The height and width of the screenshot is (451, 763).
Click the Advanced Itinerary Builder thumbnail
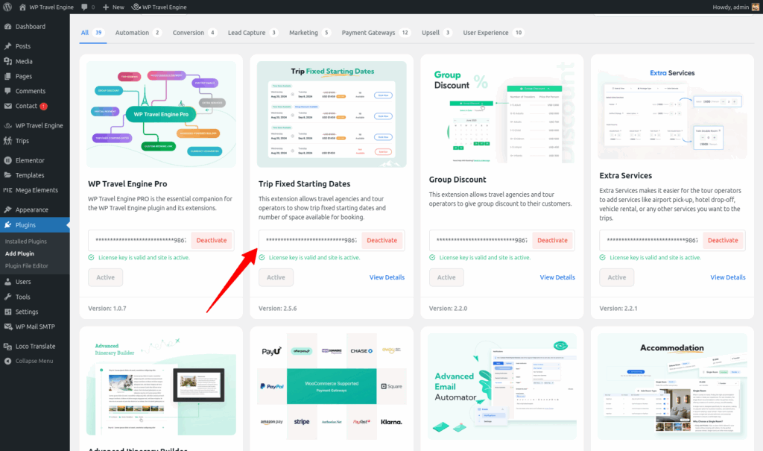161,384
